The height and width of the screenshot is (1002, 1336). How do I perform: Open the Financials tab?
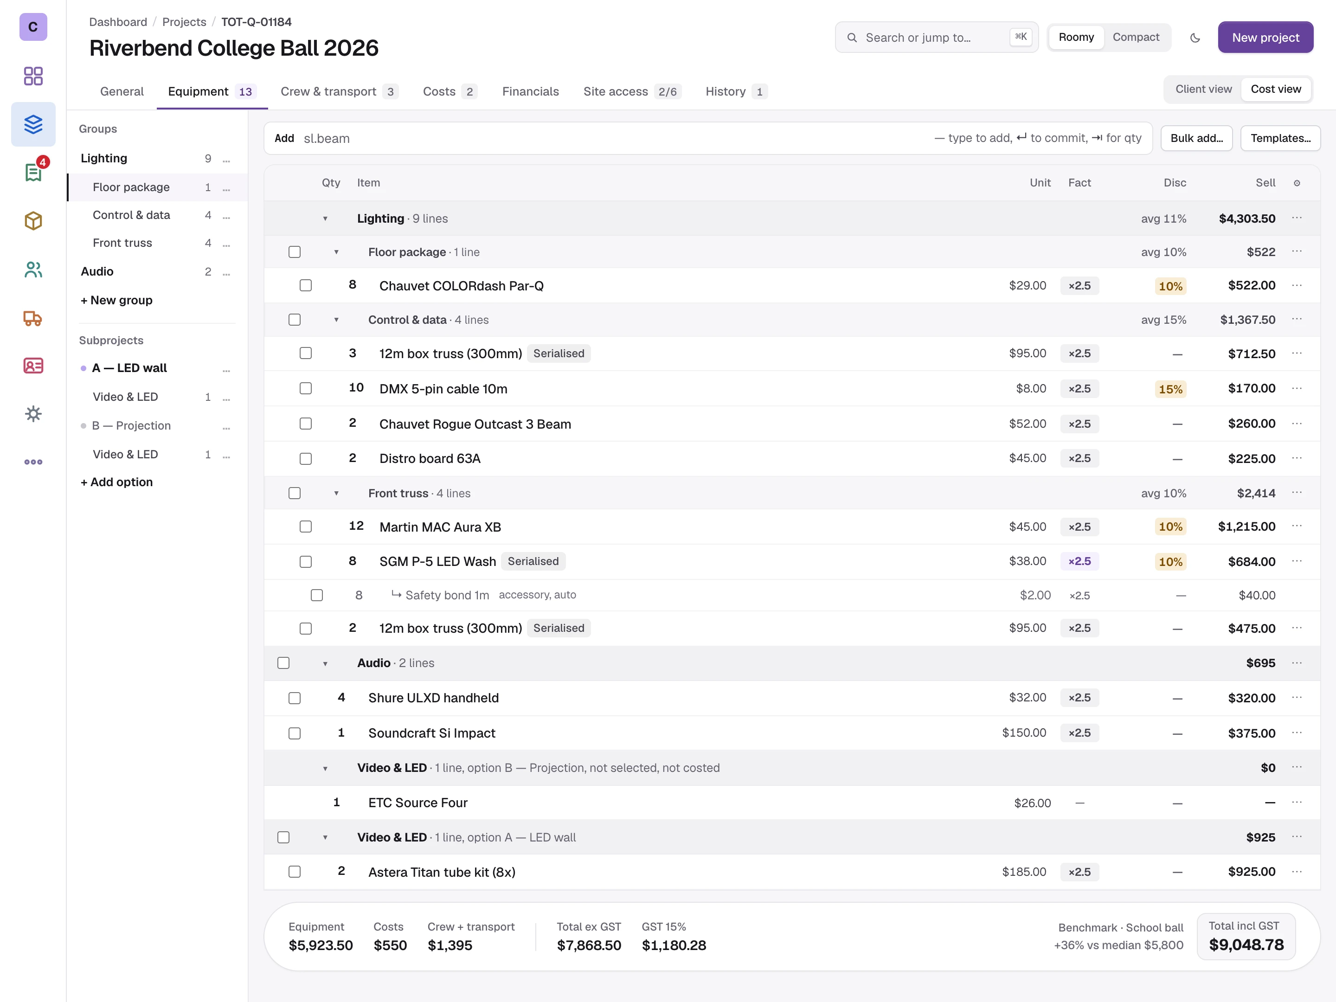tap(530, 91)
